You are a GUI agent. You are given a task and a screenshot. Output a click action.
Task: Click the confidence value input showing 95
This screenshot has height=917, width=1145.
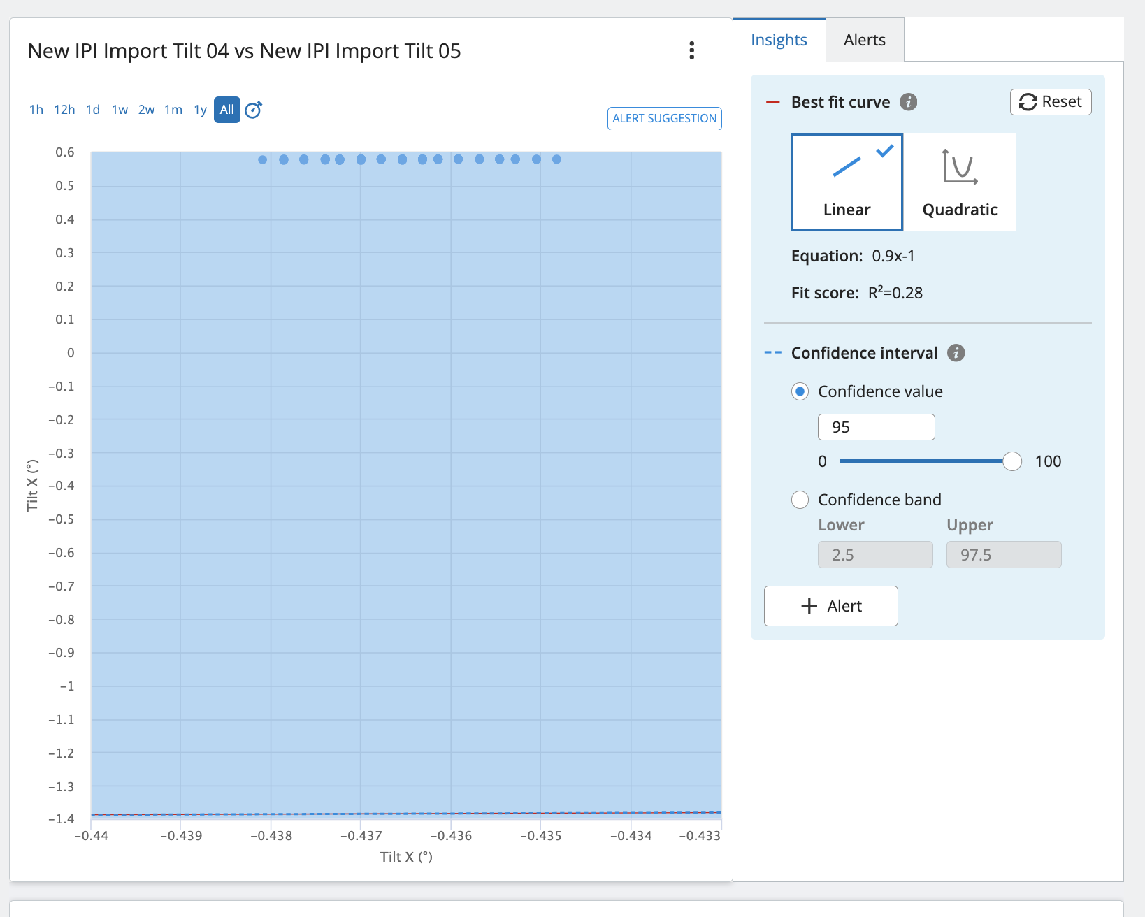point(876,427)
